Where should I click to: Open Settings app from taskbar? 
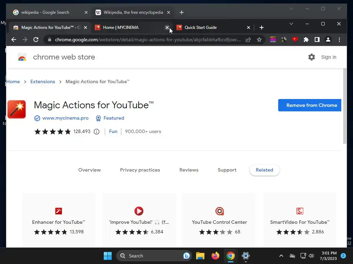coord(245,256)
